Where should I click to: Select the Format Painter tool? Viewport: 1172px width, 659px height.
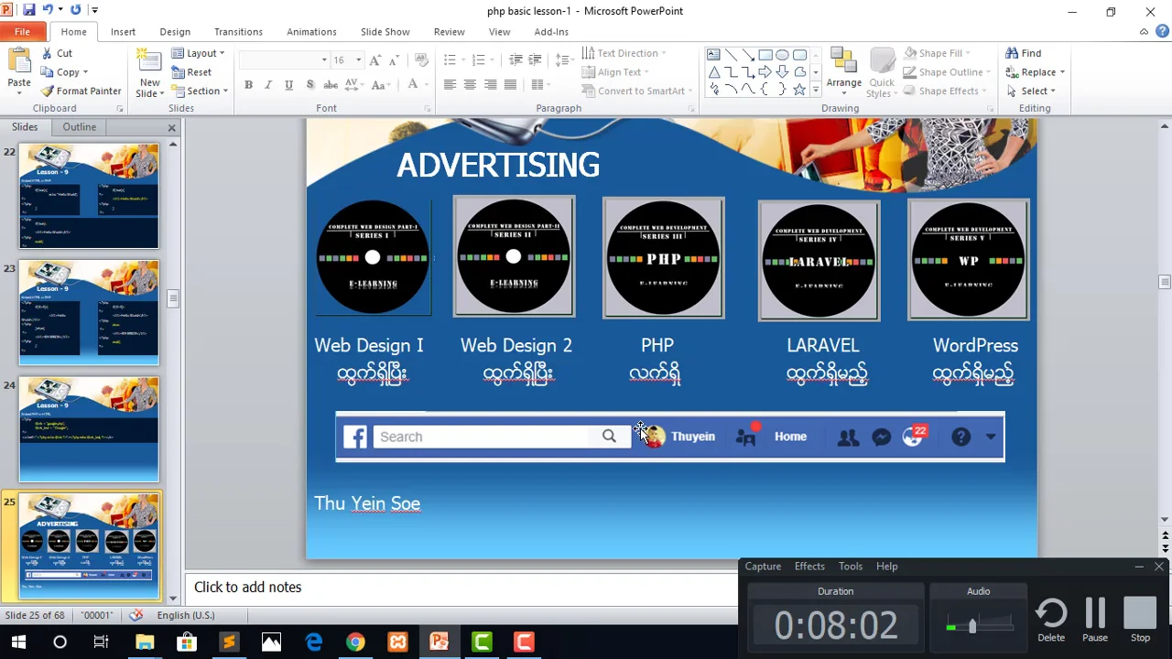81,91
